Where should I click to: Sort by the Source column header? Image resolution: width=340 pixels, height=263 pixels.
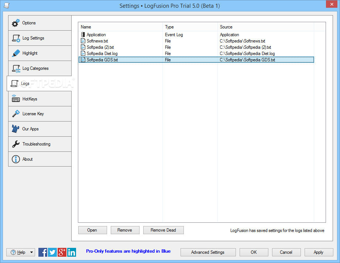pyautogui.click(x=266, y=27)
